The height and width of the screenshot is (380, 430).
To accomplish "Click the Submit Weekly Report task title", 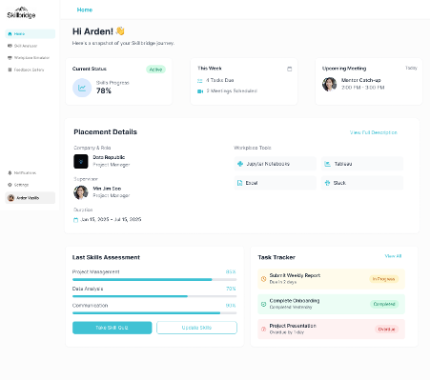I will click(x=295, y=275).
